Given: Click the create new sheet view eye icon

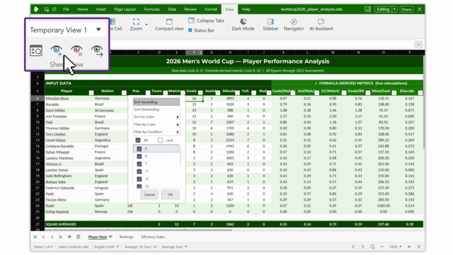Looking at the screenshot, I should [x=57, y=50].
